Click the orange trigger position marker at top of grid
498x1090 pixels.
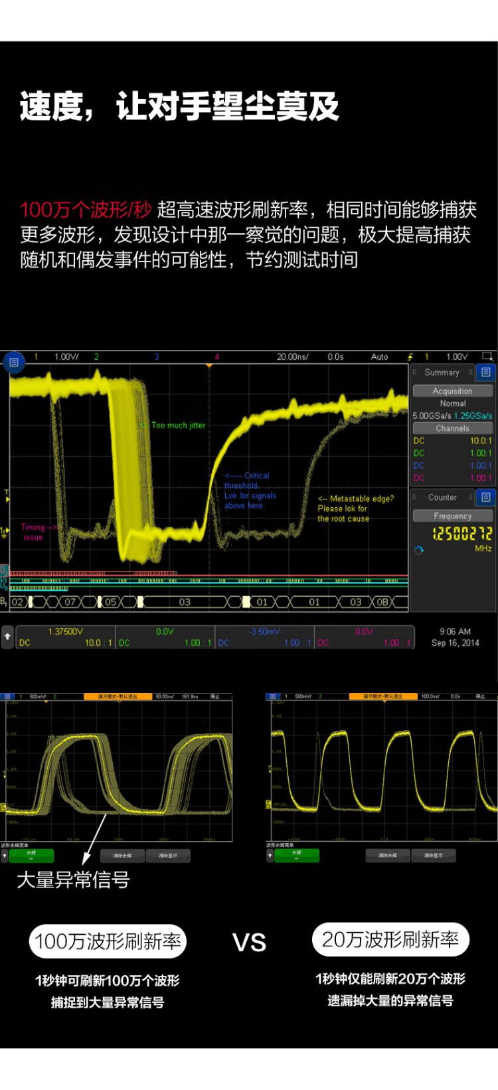209,366
